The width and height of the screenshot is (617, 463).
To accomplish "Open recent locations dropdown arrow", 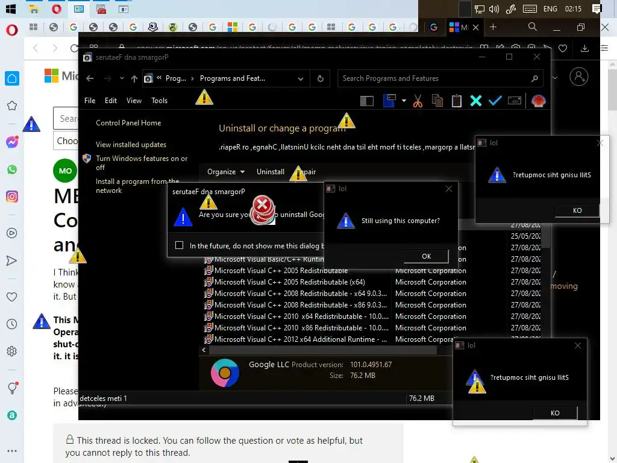I will pos(122,78).
